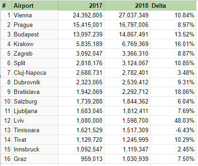This screenshot has height=166, width=198.
Task: Select the Airport column header cell
Action: pyautogui.click(x=35, y=5)
